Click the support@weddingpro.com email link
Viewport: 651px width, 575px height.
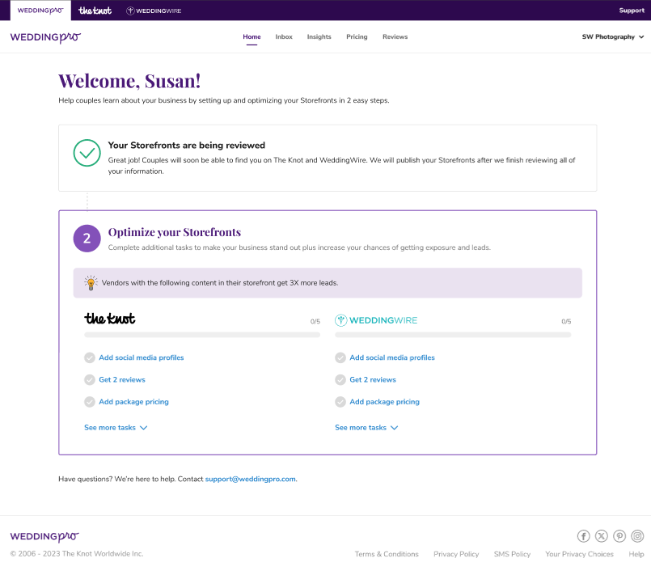(x=251, y=479)
